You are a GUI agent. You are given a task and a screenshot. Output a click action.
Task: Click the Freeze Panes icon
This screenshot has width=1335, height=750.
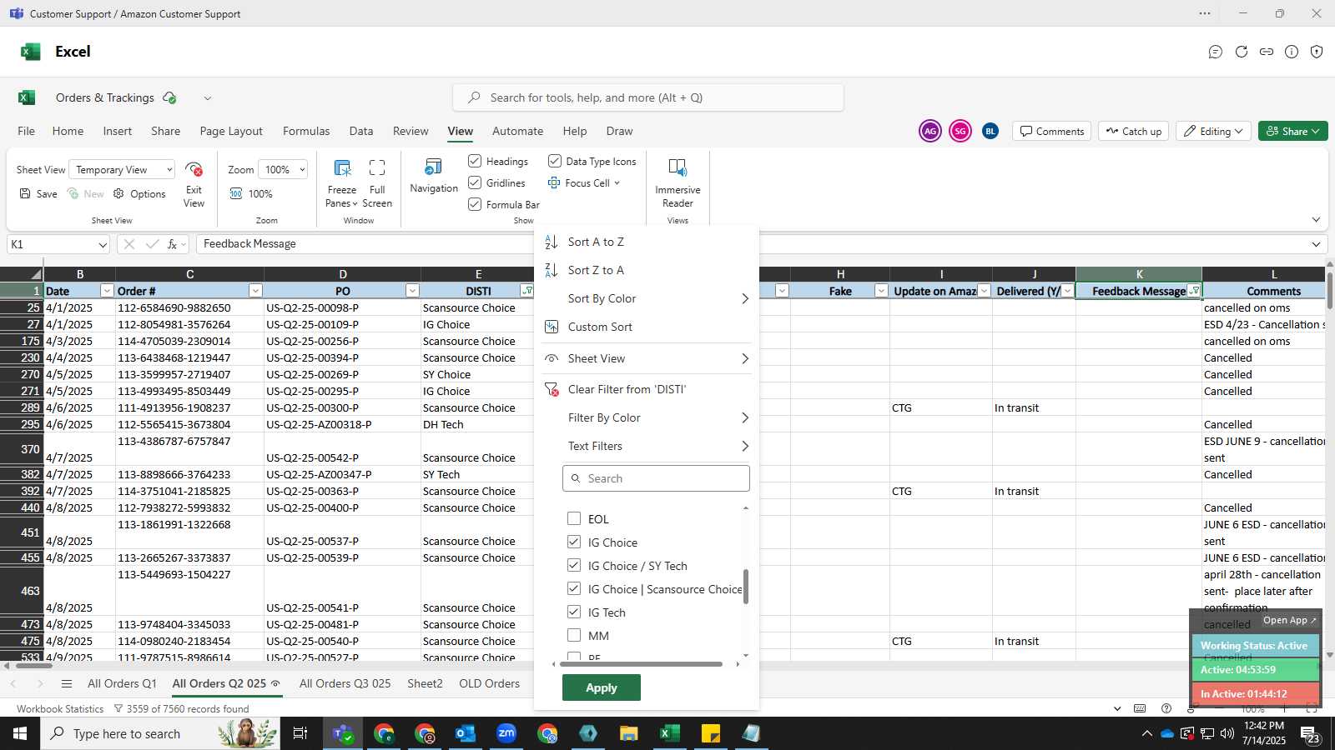342,167
